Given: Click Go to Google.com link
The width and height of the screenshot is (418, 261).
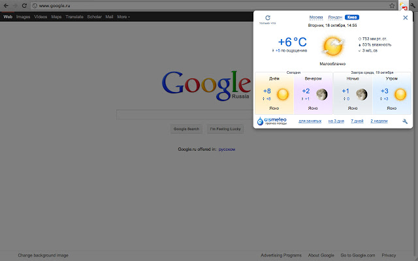Looking at the screenshot, I should click(358, 255).
